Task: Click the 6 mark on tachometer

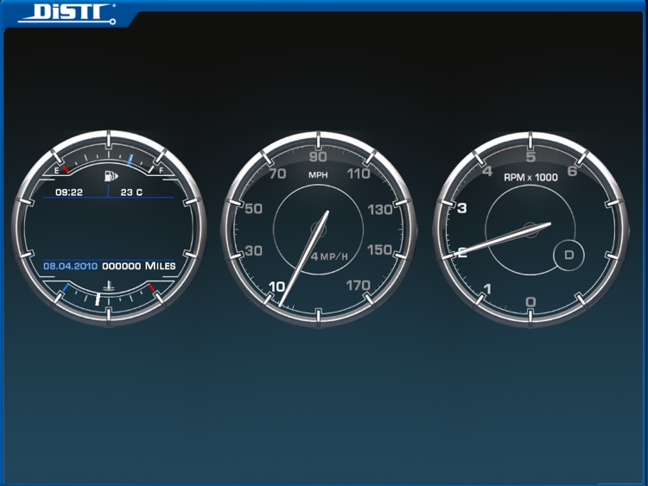Action: [x=572, y=171]
